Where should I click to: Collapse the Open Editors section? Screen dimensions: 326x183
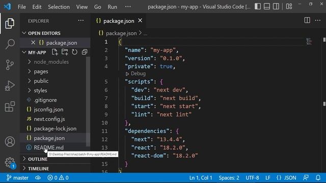point(24,33)
